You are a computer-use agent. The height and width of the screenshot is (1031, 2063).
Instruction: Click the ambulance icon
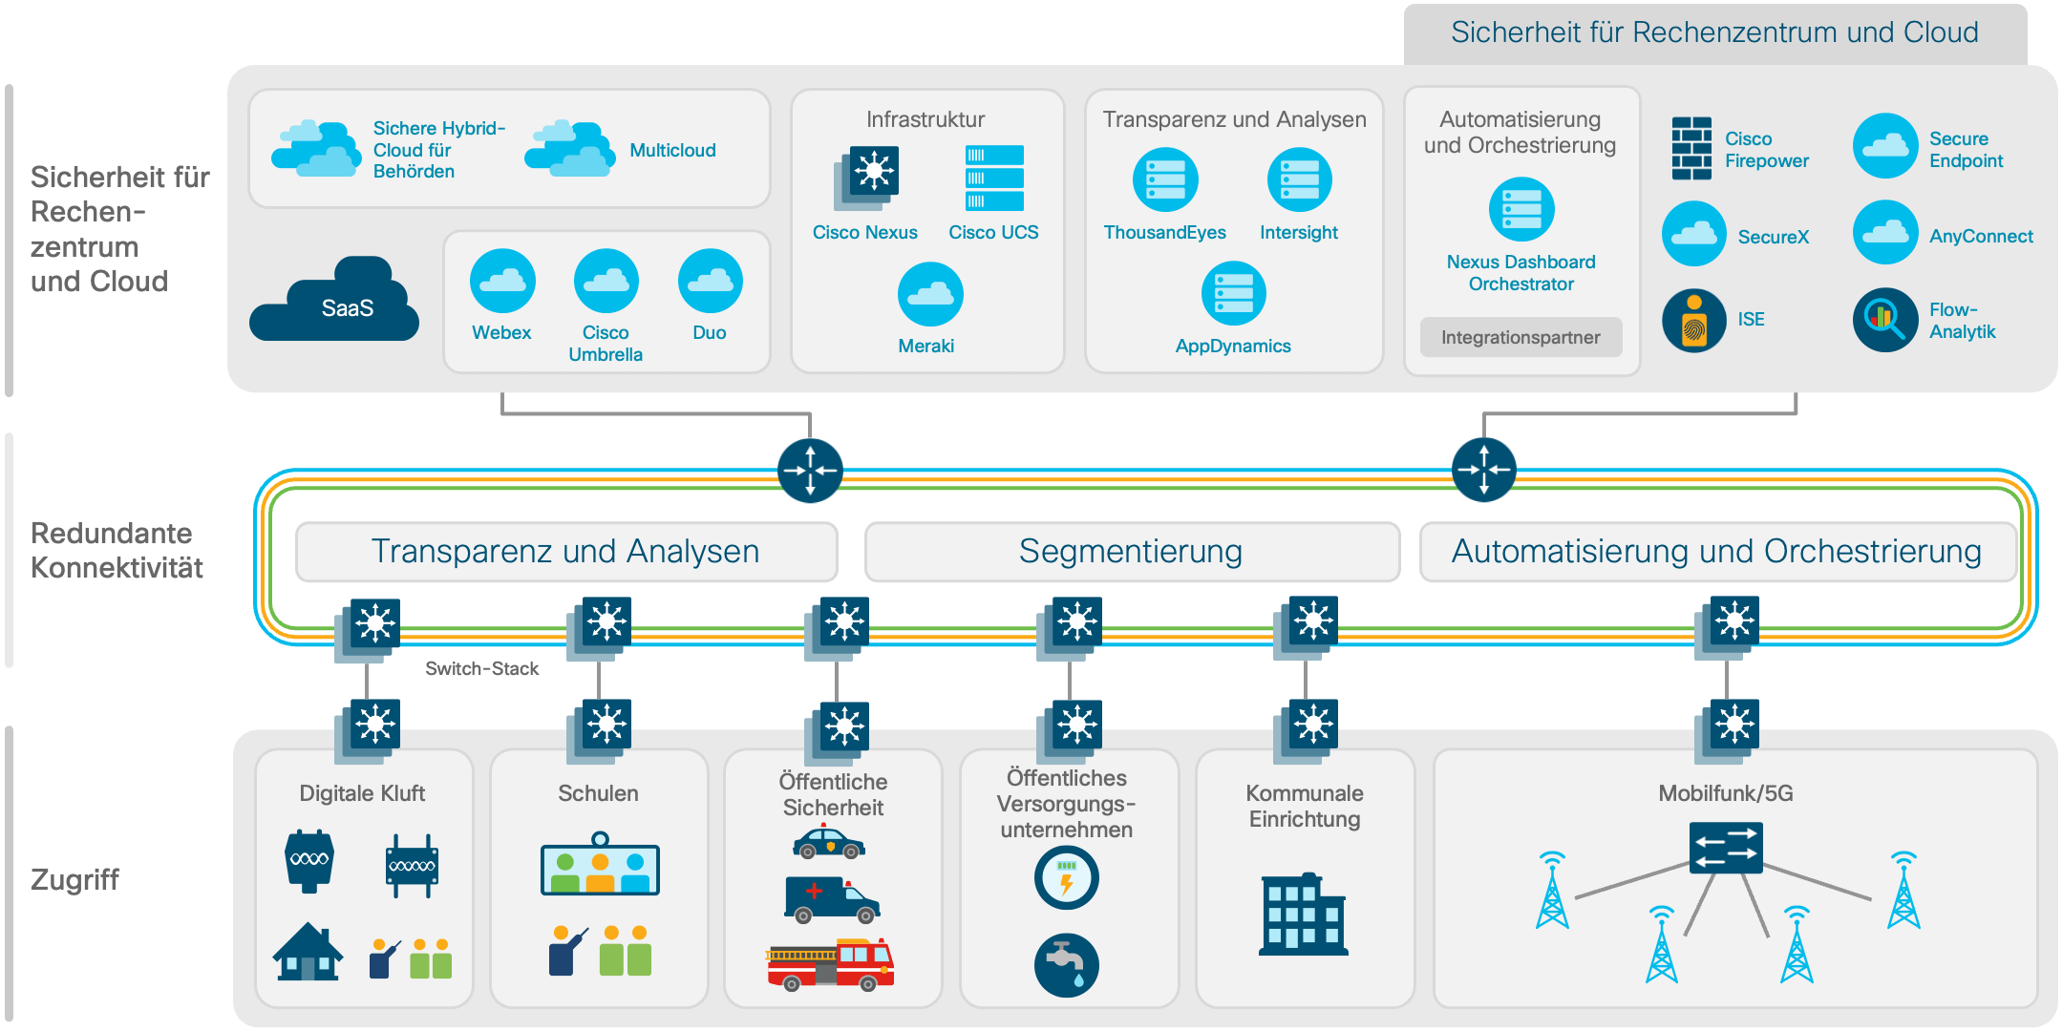click(x=832, y=899)
